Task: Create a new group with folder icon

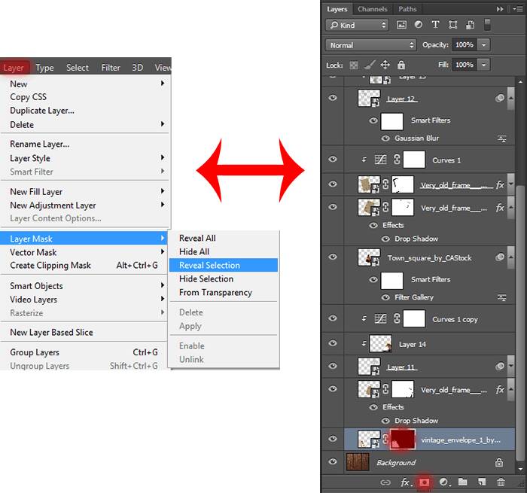Action: click(463, 482)
